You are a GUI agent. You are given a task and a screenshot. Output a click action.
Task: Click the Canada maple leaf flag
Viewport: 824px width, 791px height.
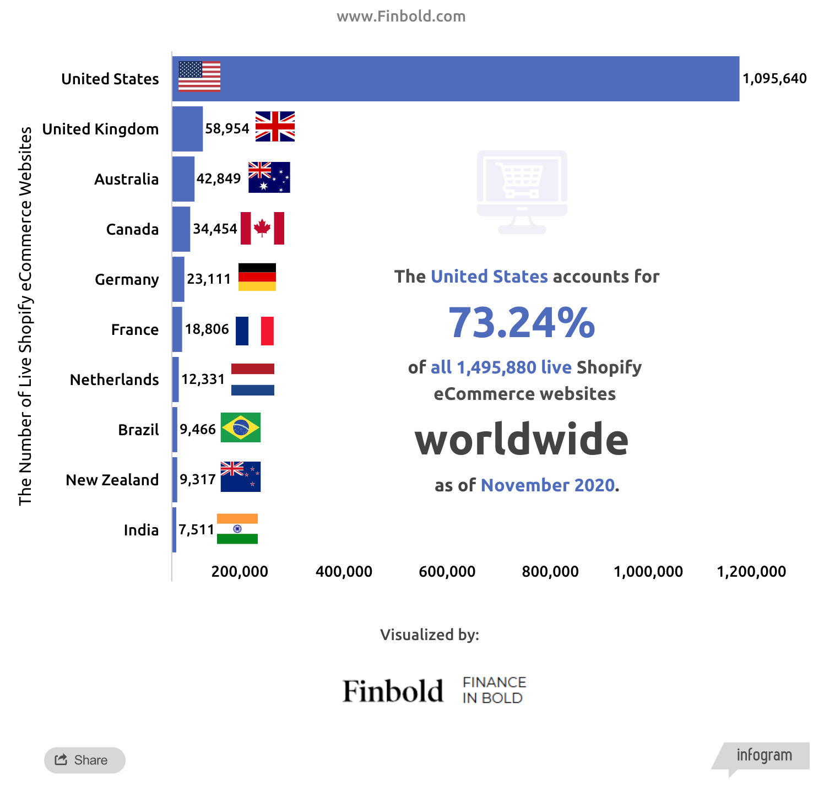tap(262, 228)
